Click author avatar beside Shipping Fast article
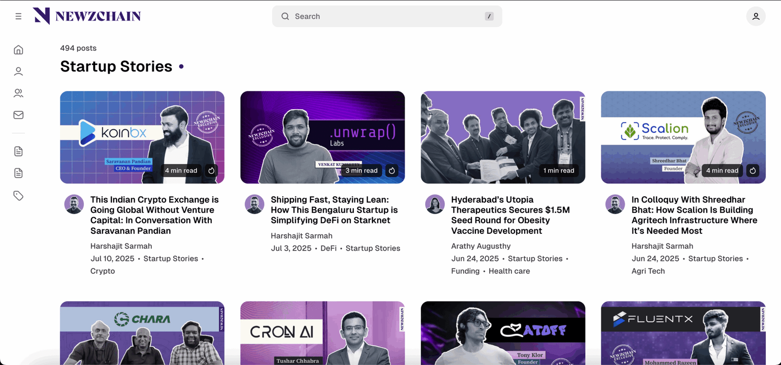 [x=254, y=204]
